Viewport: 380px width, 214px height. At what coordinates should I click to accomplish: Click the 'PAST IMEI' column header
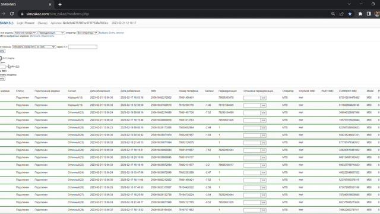point(327,91)
